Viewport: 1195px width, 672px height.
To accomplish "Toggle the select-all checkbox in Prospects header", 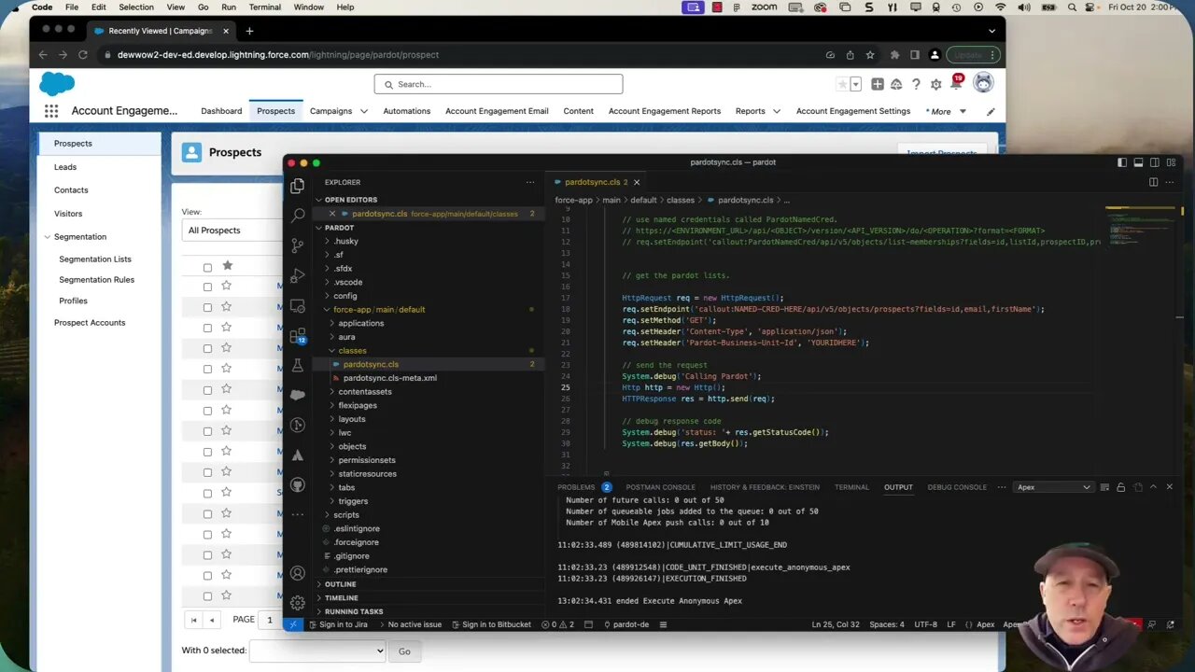I will click(207, 267).
